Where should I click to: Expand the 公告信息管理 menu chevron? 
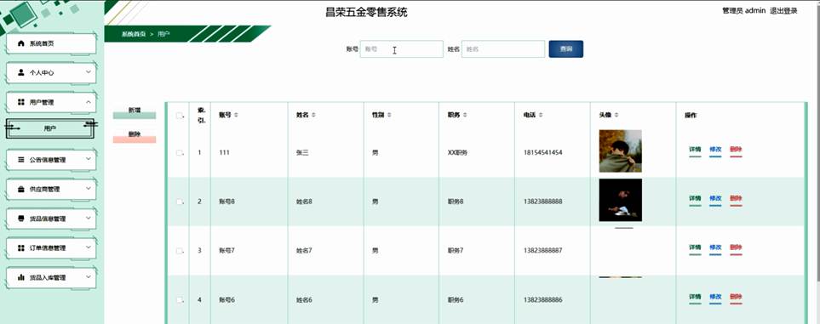[88, 159]
